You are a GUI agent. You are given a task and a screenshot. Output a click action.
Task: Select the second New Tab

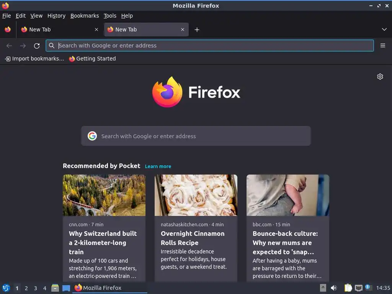point(146,29)
